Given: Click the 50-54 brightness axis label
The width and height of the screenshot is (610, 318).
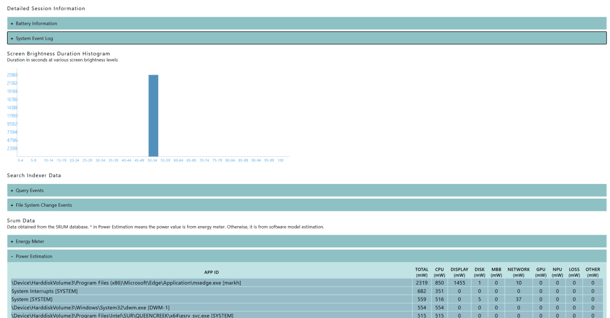Looking at the screenshot, I should 152,161.
